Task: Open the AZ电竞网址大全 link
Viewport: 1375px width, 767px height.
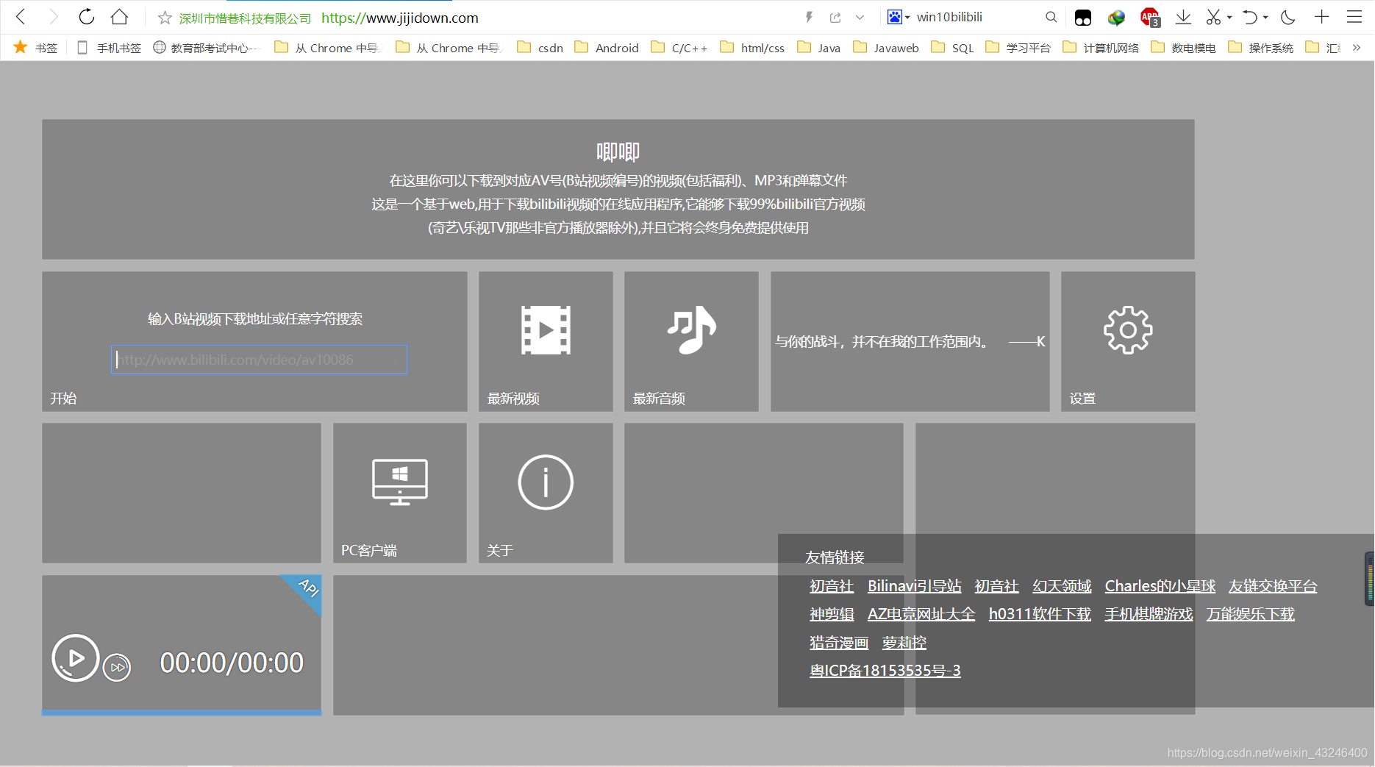Action: point(921,614)
